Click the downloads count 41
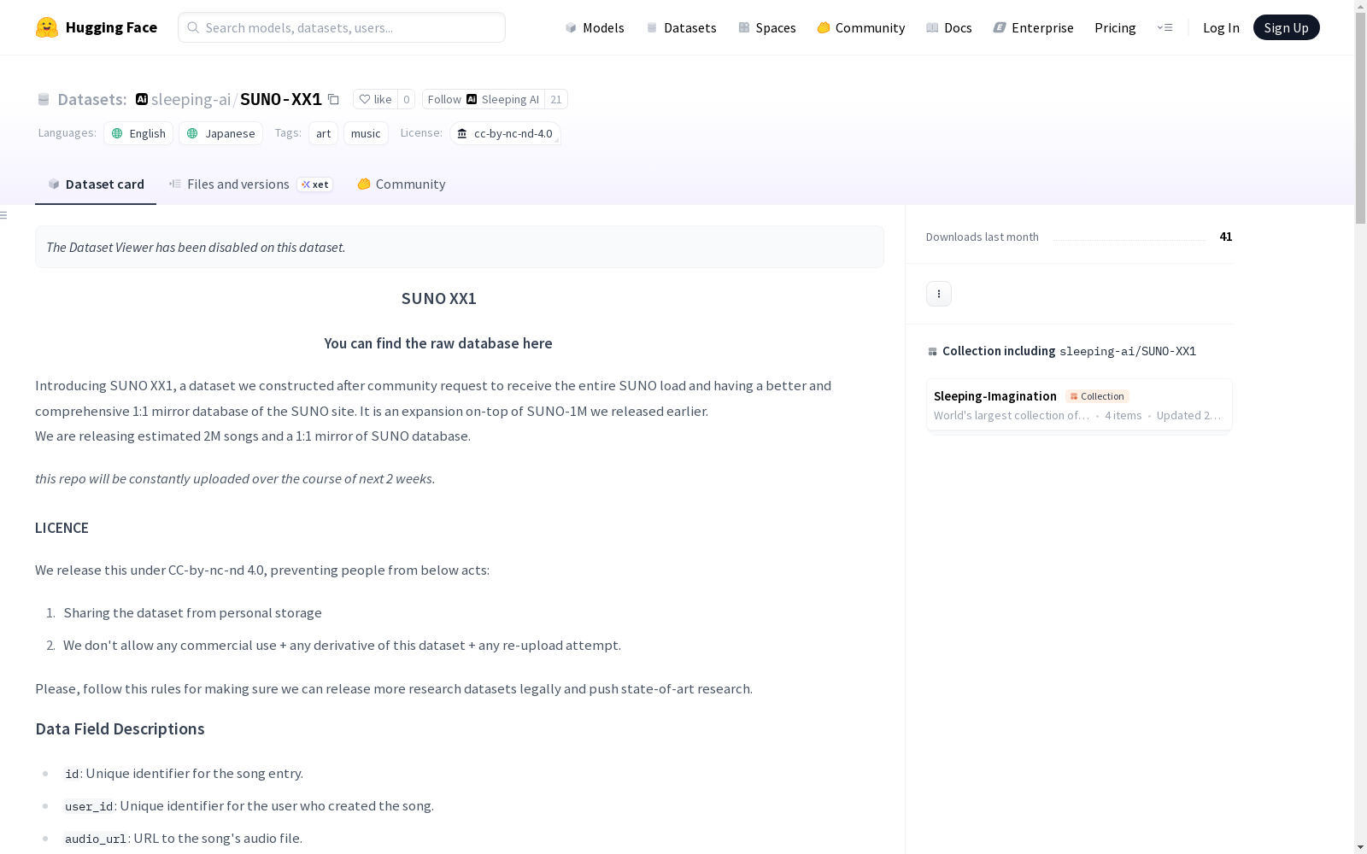1367x854 pixels. coord(1226,237)
